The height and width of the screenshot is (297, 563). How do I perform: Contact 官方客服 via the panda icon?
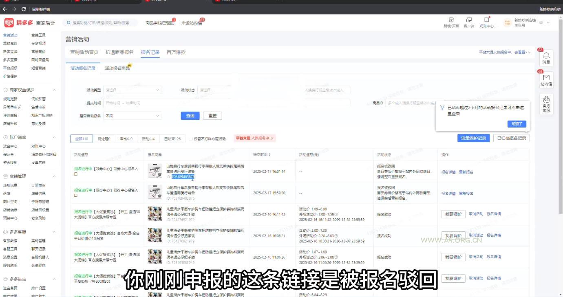[x=546, y=104]
